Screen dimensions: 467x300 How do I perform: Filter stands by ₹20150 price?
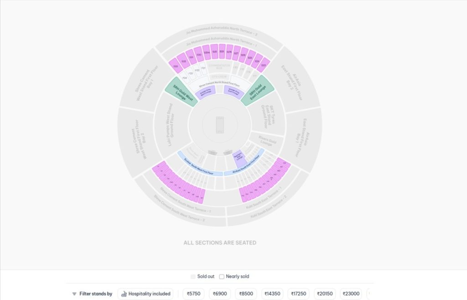[325, 294]
